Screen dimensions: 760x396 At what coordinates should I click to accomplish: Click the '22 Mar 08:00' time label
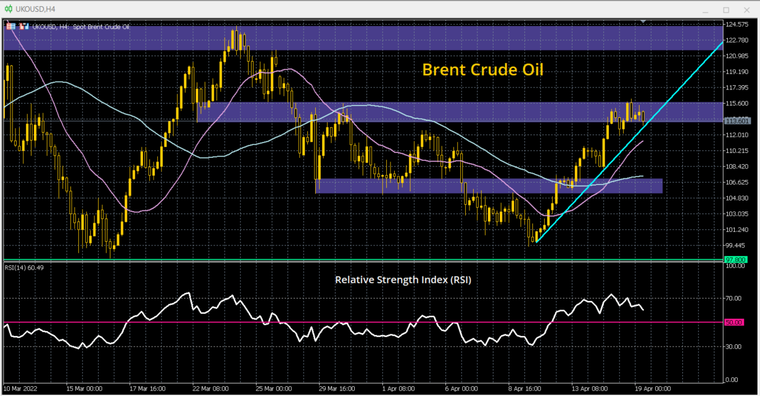(x=212, y=389)
